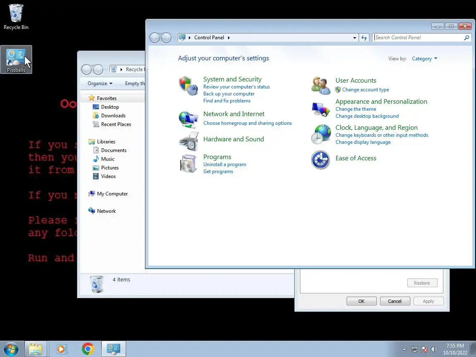Image resolution: width=476 pixels, height=357 pixels.
Task: Click the System and Security heading link
Action: point(232,79)
